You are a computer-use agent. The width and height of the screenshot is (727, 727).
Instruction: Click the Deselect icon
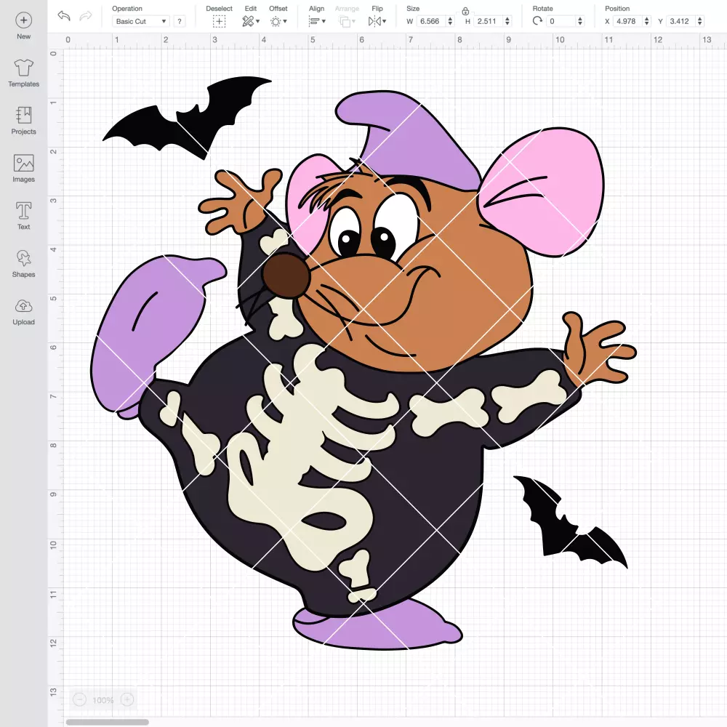(x=220, y=21)
